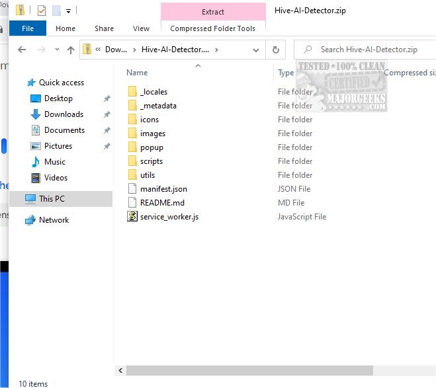Viewport: 436px width, 388px height.
Task: Click the 'service_worker.js' file name
Action: (169, 217)
